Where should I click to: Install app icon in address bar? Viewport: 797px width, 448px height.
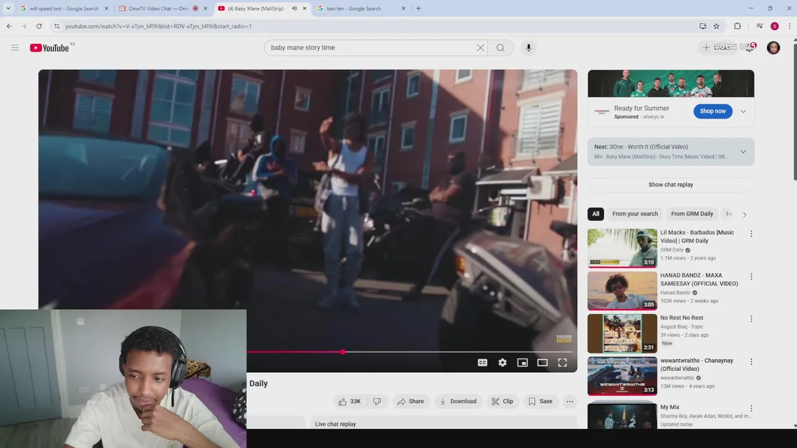(702, 26)
